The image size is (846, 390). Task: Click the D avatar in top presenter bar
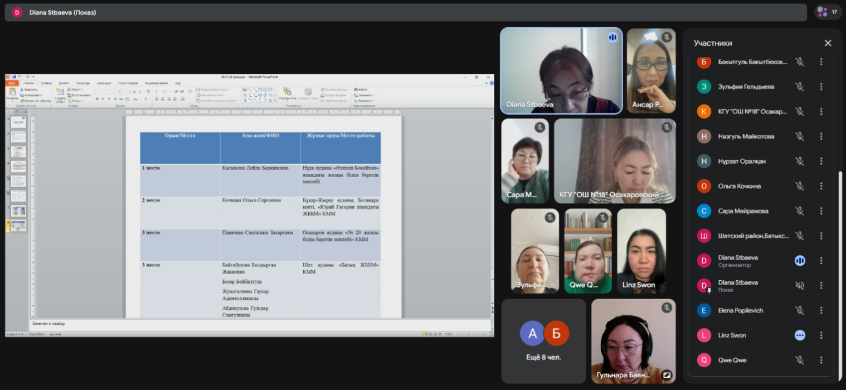coord(17,12)
